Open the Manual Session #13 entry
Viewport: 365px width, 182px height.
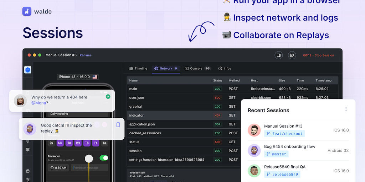(x=298, y=130)
